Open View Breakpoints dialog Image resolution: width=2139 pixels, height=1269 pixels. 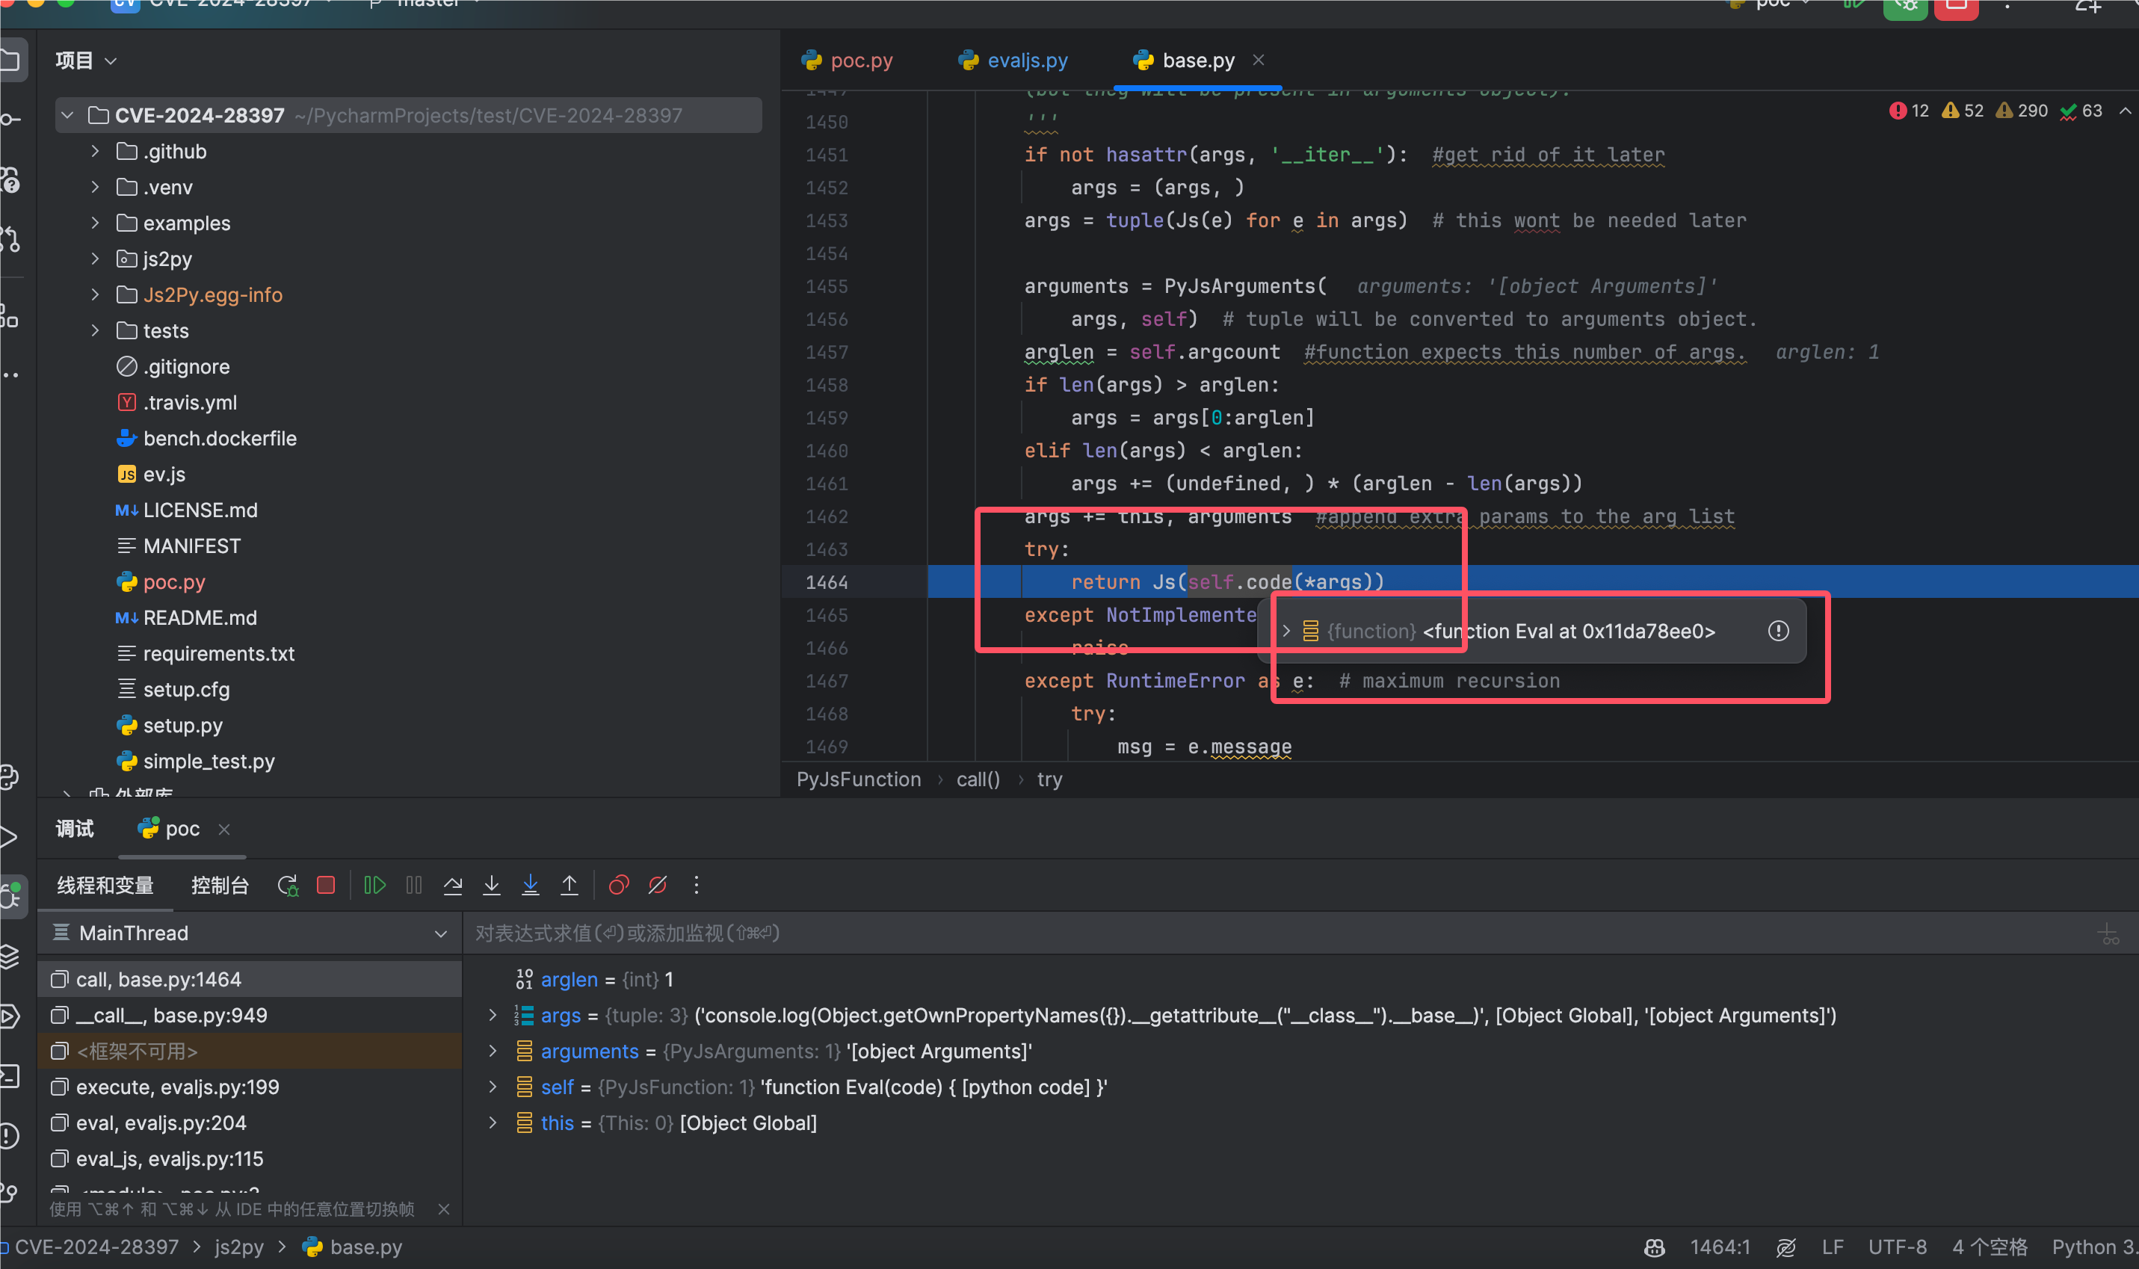(x=618, y=885)
